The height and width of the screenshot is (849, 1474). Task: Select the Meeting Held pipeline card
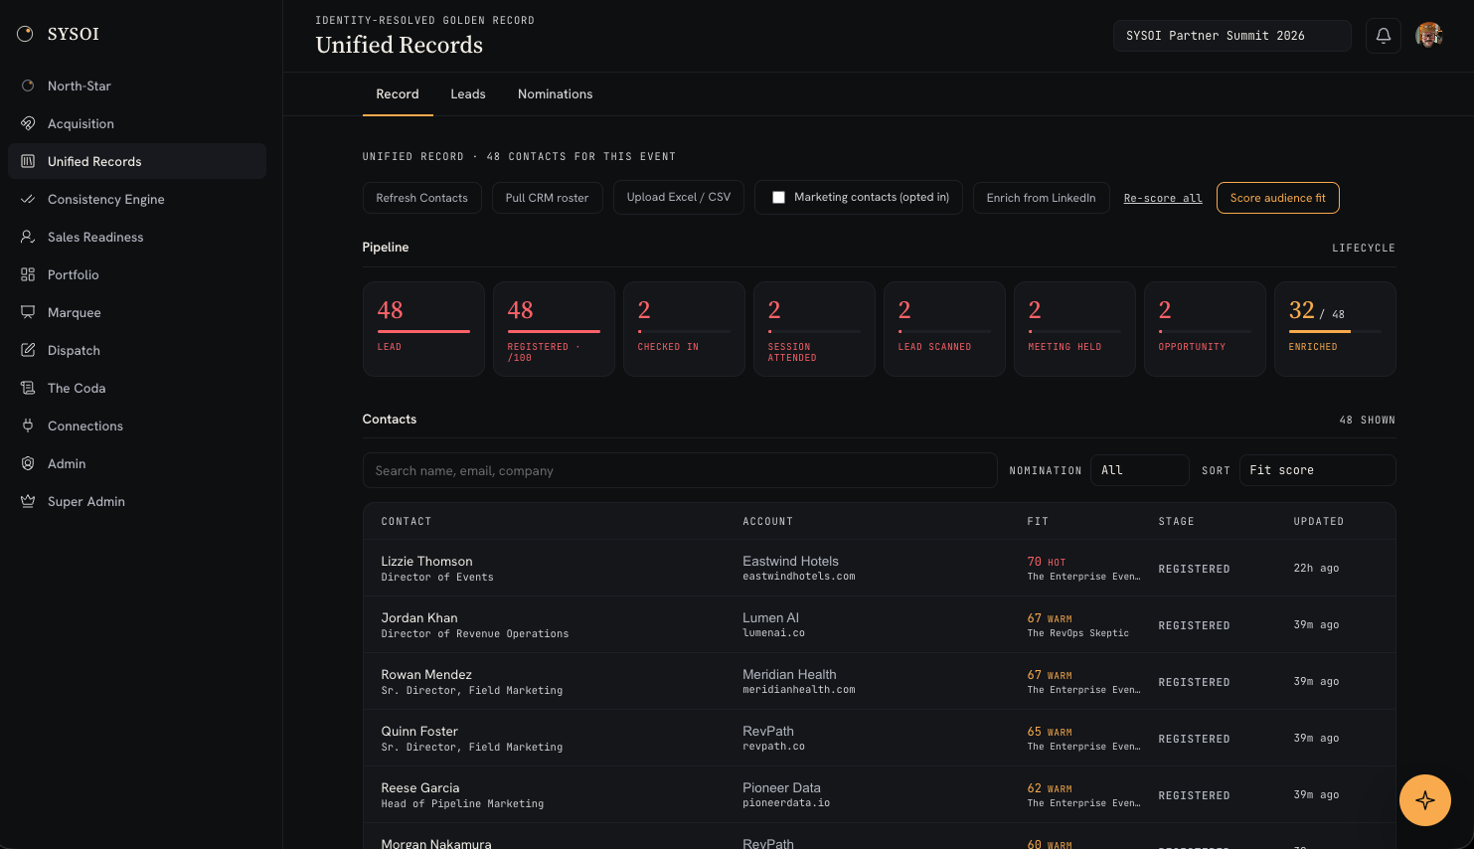point(1074,329)
